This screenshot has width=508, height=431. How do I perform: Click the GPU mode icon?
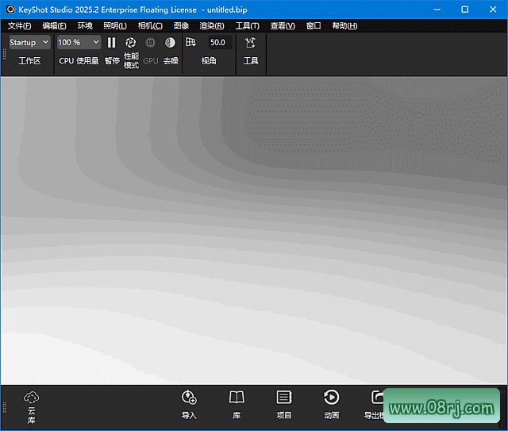pyautogui.click(x=150, y=43)
